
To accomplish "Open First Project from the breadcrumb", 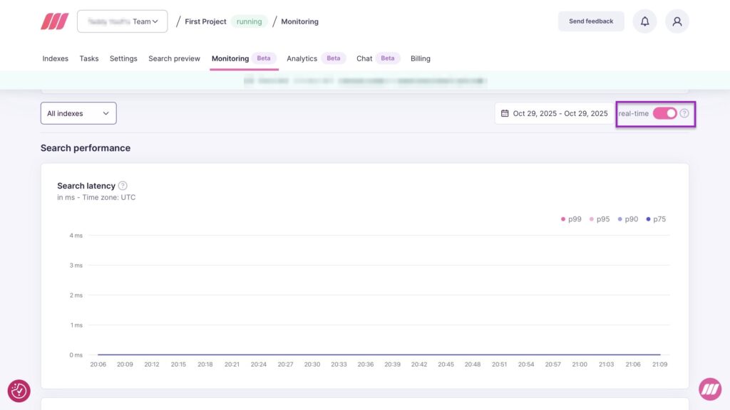I will [x=205, y=21].
